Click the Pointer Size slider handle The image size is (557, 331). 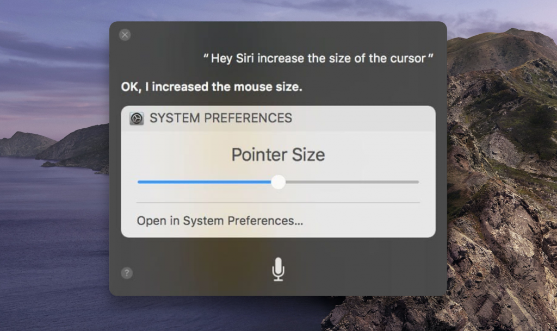[278, 183]
